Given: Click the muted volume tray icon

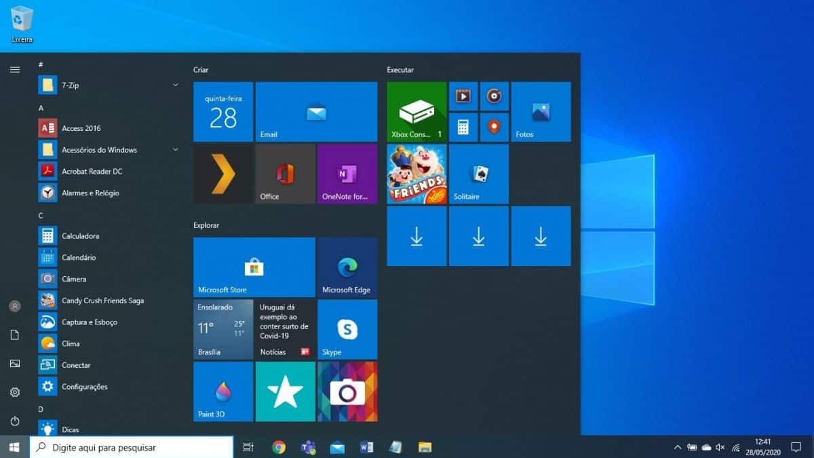Looking at the screenshot, I should pyautogui.click(x=720, y=447).
